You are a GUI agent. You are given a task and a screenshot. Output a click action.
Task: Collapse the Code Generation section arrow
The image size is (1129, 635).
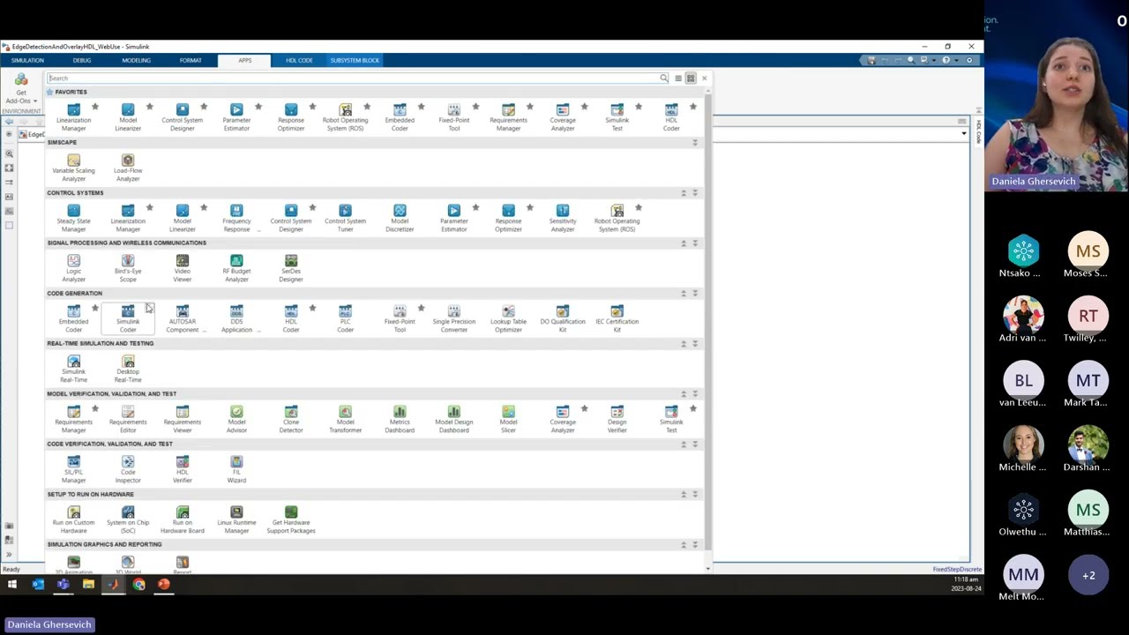pyautogui.click(x=695, y=294)
